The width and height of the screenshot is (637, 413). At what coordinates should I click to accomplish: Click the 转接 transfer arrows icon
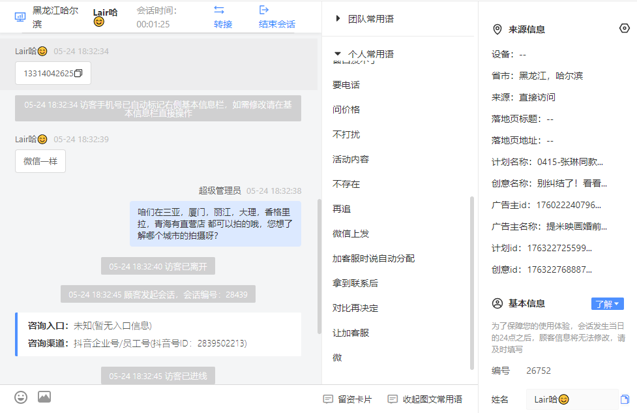219,10
